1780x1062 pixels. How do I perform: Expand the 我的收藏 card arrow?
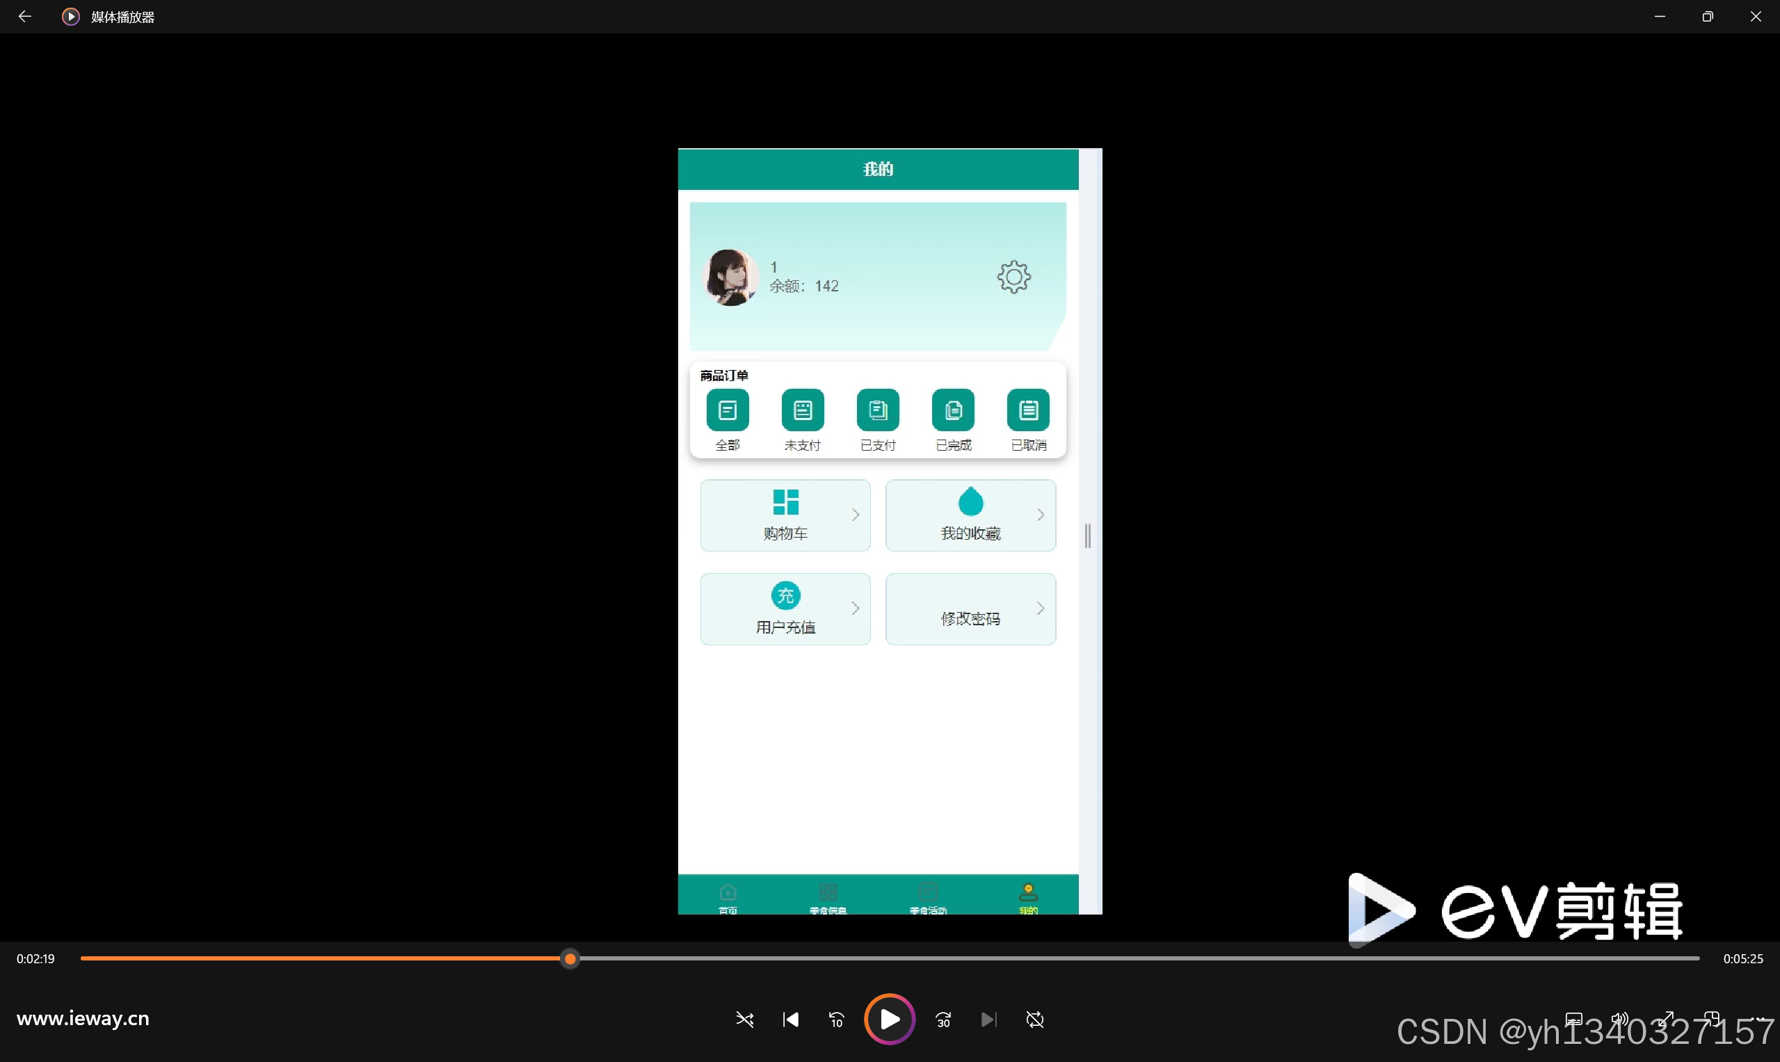tap(1040, 515)
